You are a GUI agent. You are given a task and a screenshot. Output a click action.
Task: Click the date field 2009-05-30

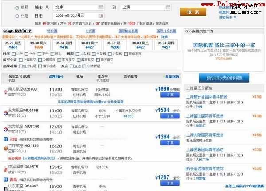coord(78,16)
